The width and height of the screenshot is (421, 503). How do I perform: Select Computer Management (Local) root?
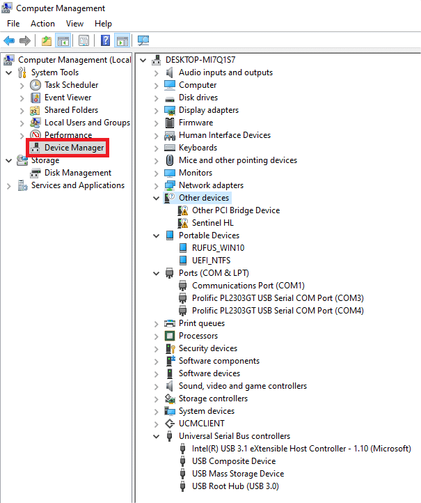(x=74, y=60)
